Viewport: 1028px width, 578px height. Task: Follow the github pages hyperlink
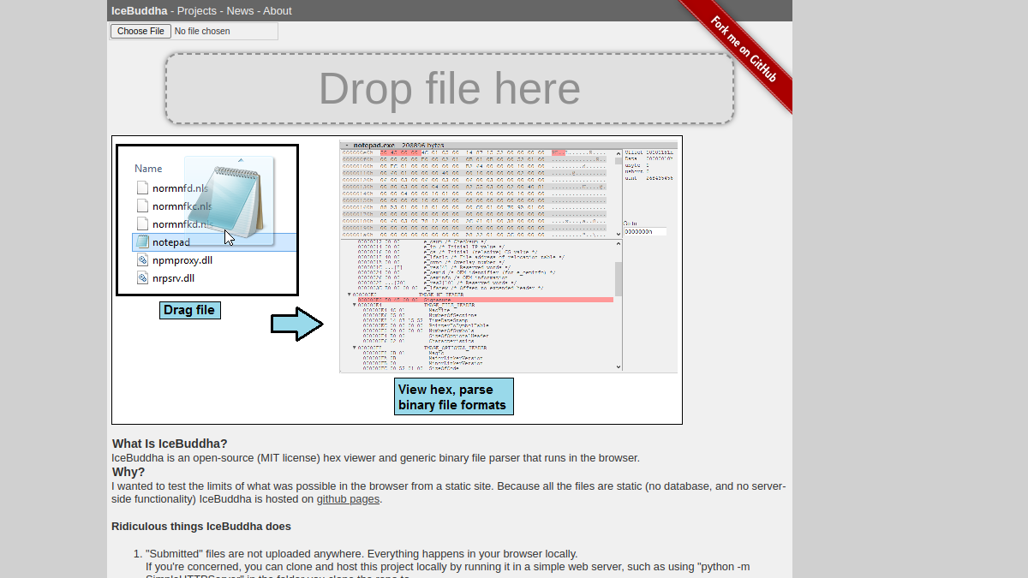point(348,499)
